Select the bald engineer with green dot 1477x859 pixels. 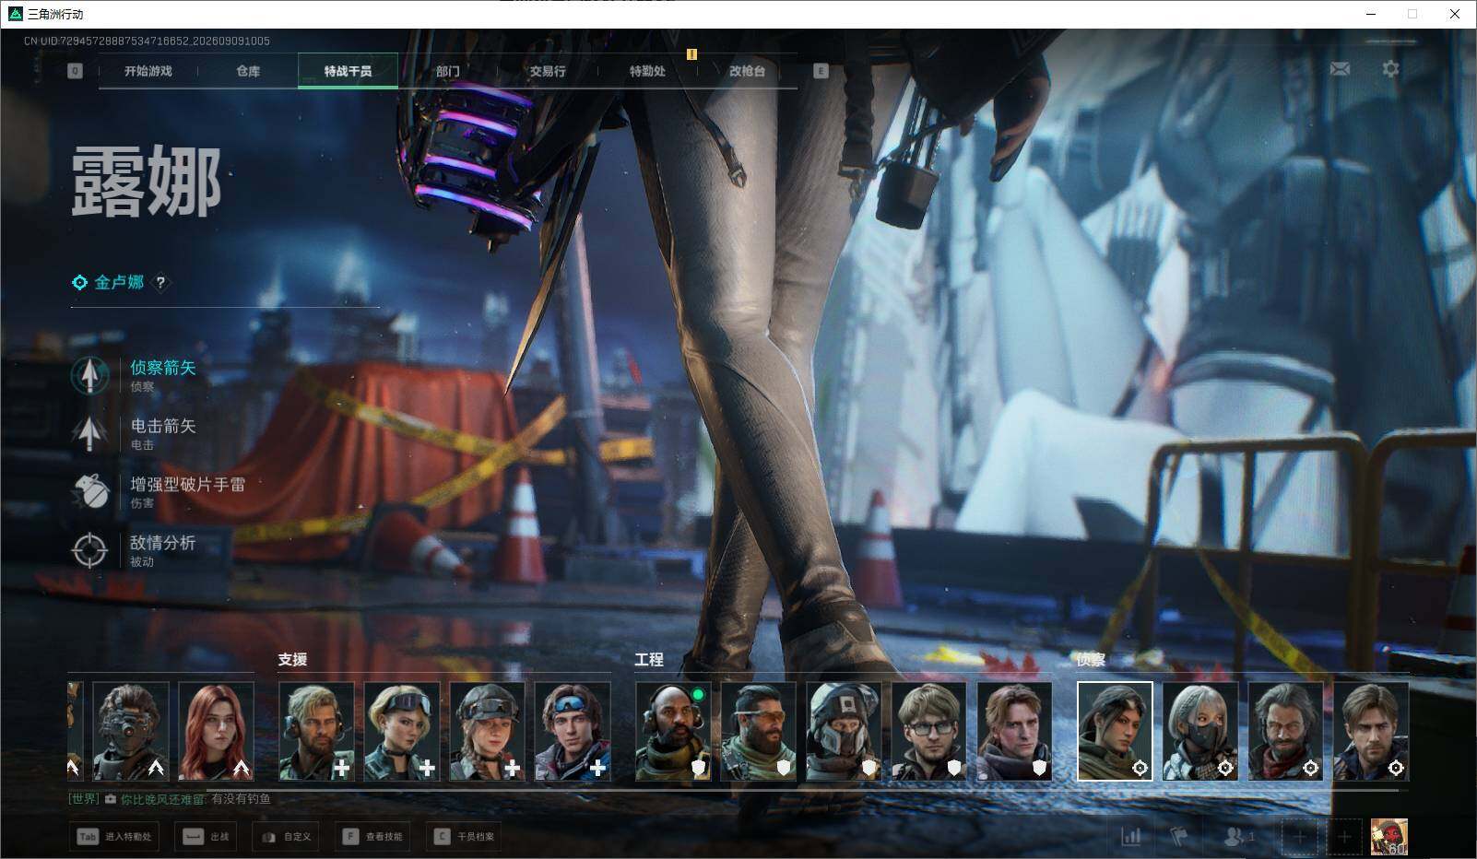point(673,731)
